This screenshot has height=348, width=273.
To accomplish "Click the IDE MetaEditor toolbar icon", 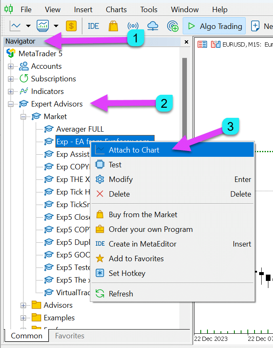I will pos(93,26).
